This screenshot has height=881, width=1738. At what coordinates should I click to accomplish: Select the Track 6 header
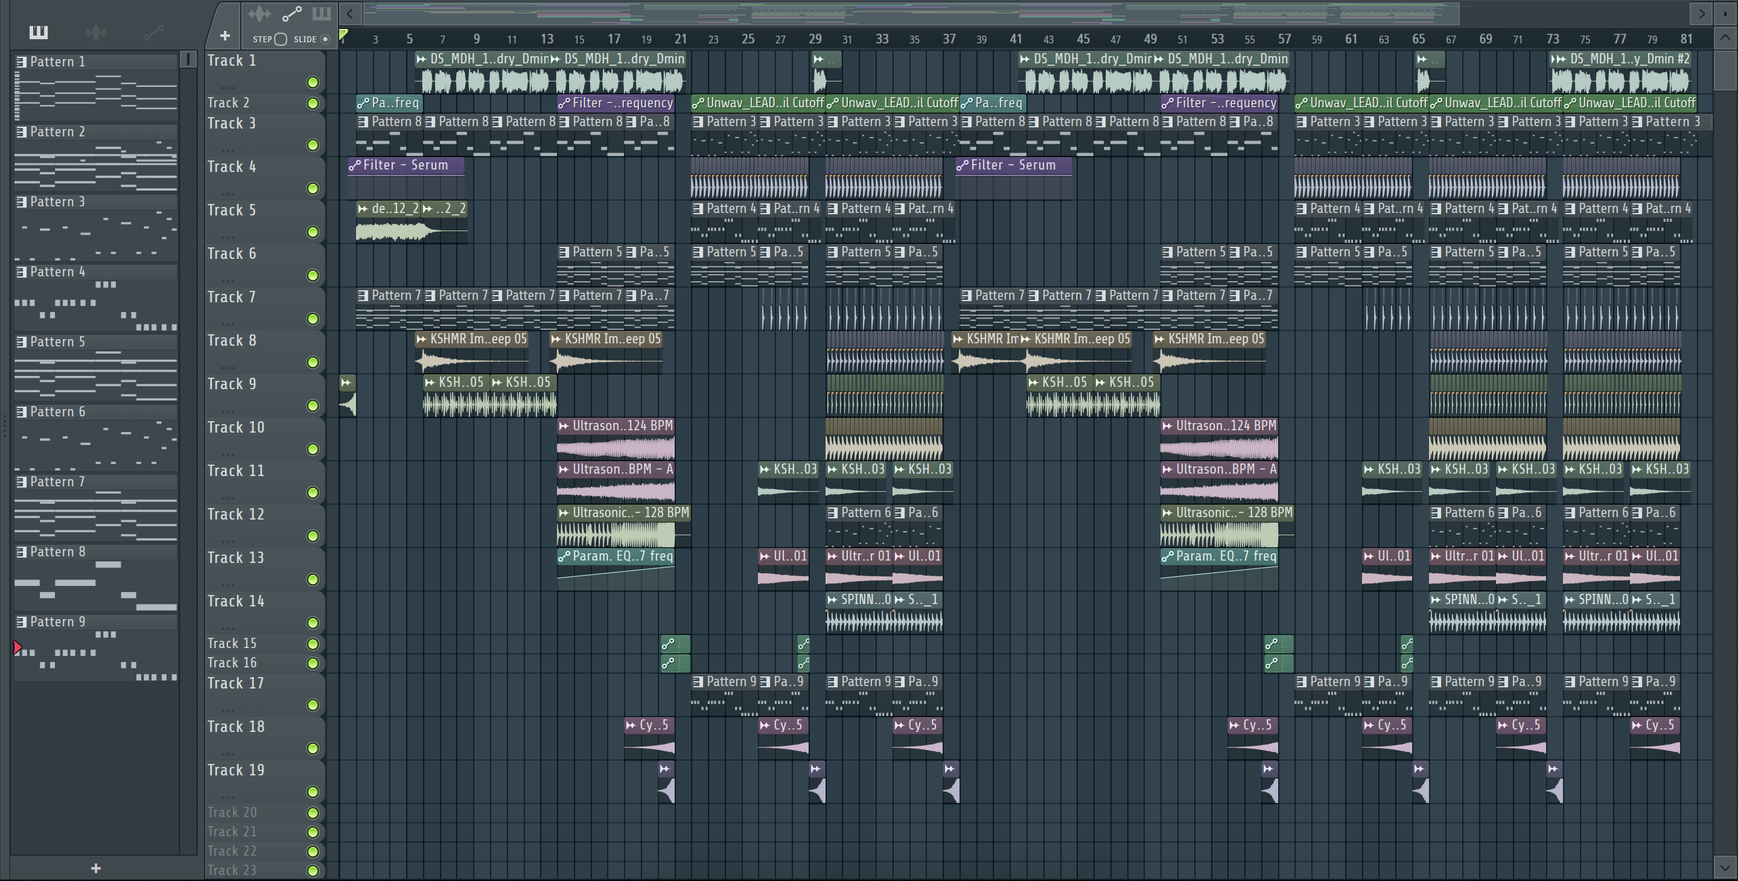(264, 265)
